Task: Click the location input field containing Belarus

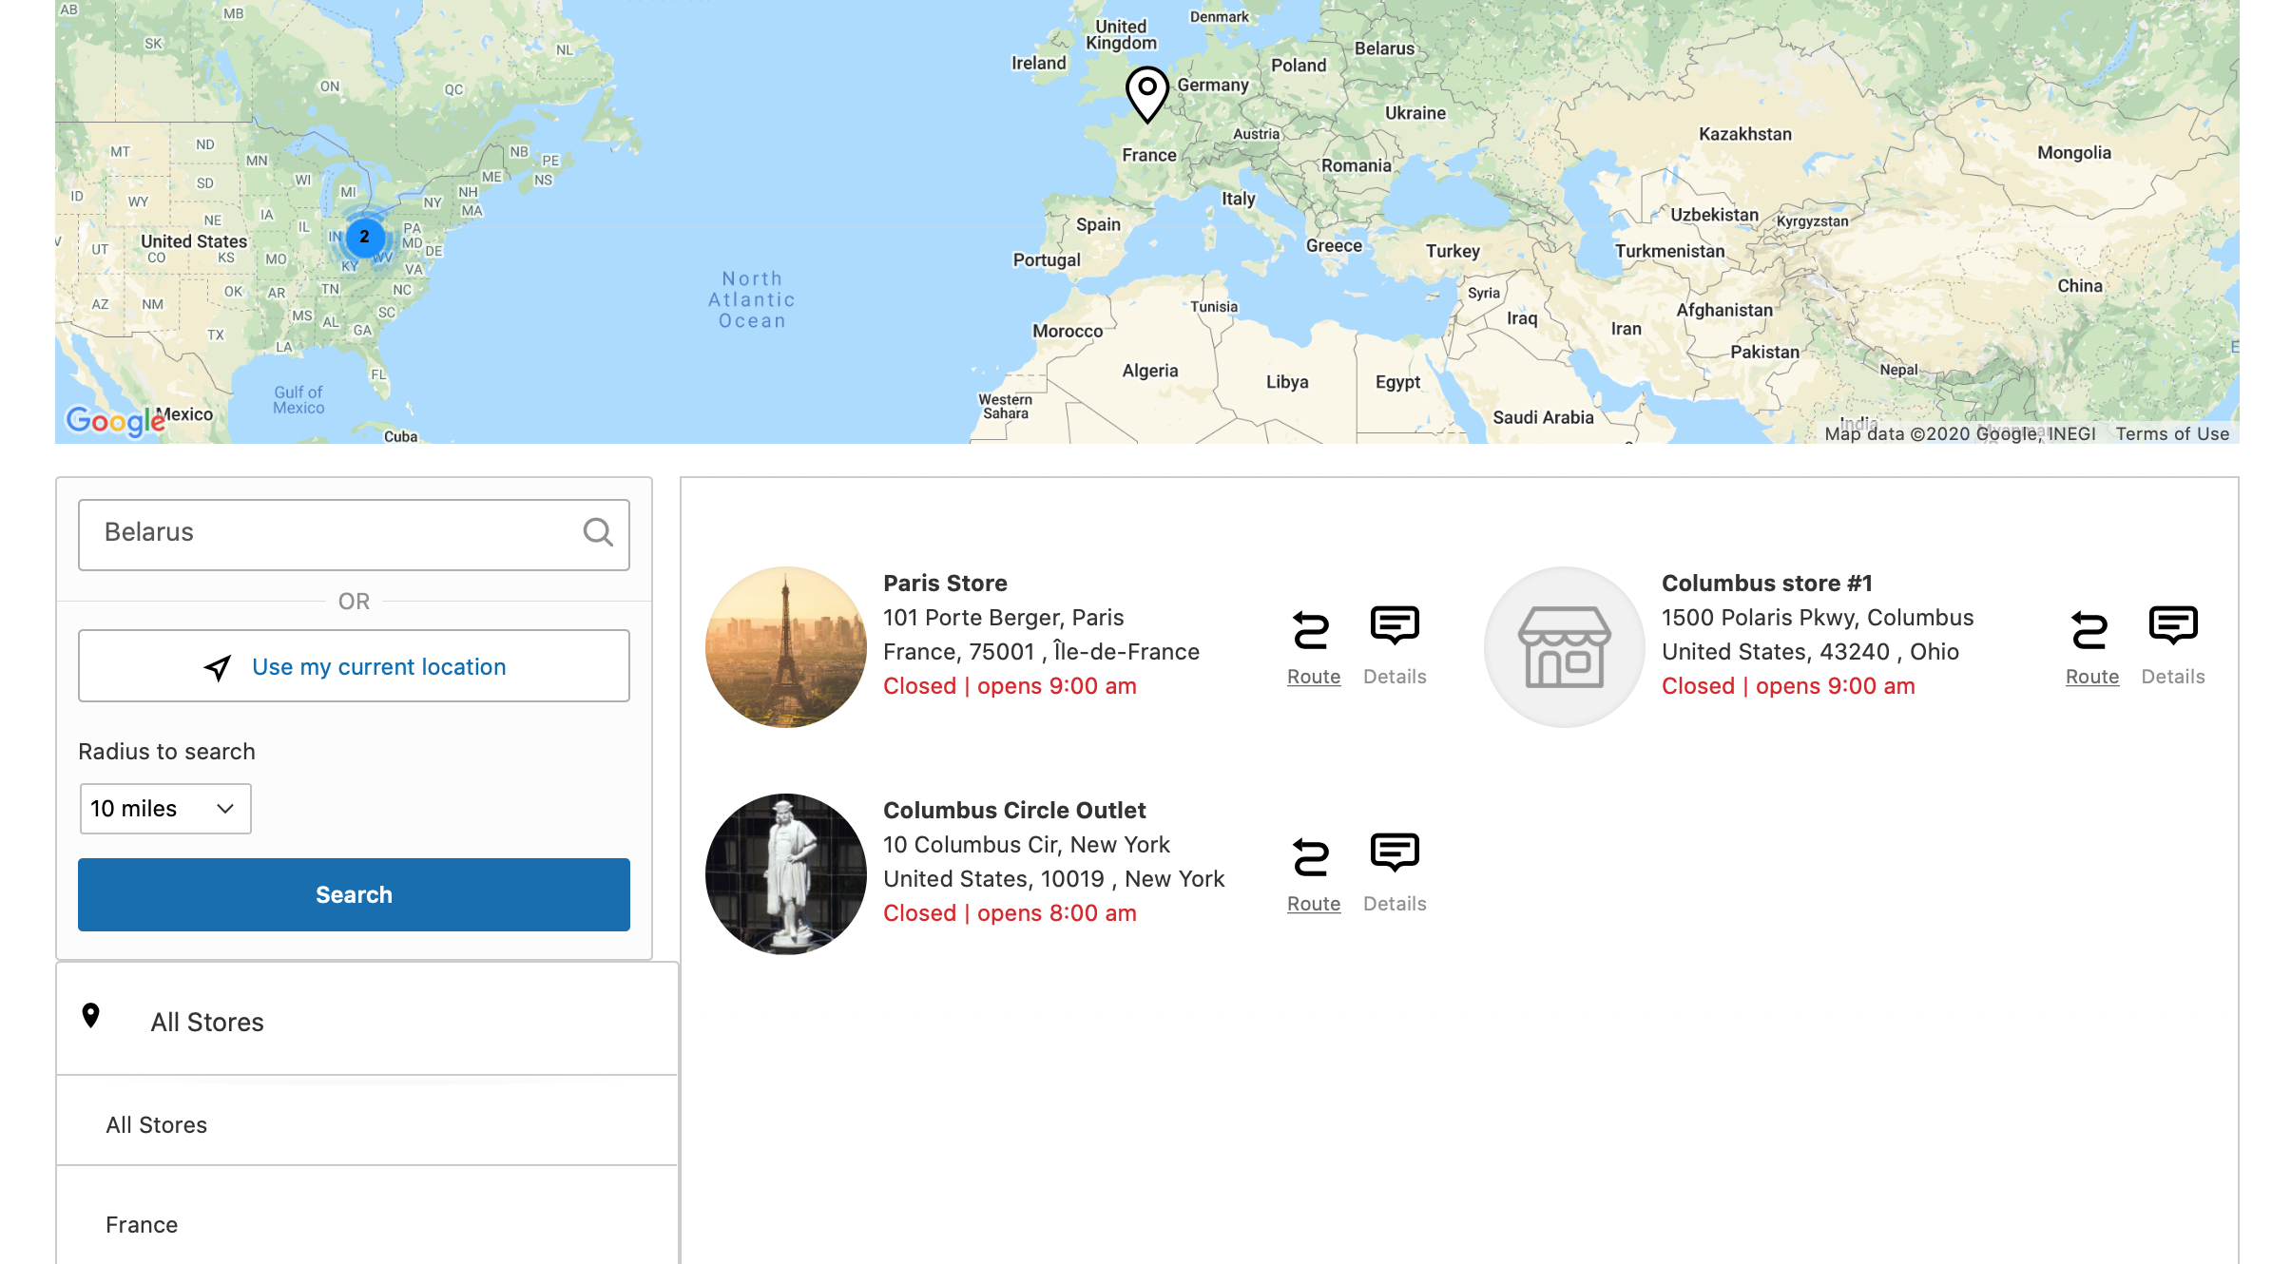Action: pyautogui.click(x=354, y=534)
